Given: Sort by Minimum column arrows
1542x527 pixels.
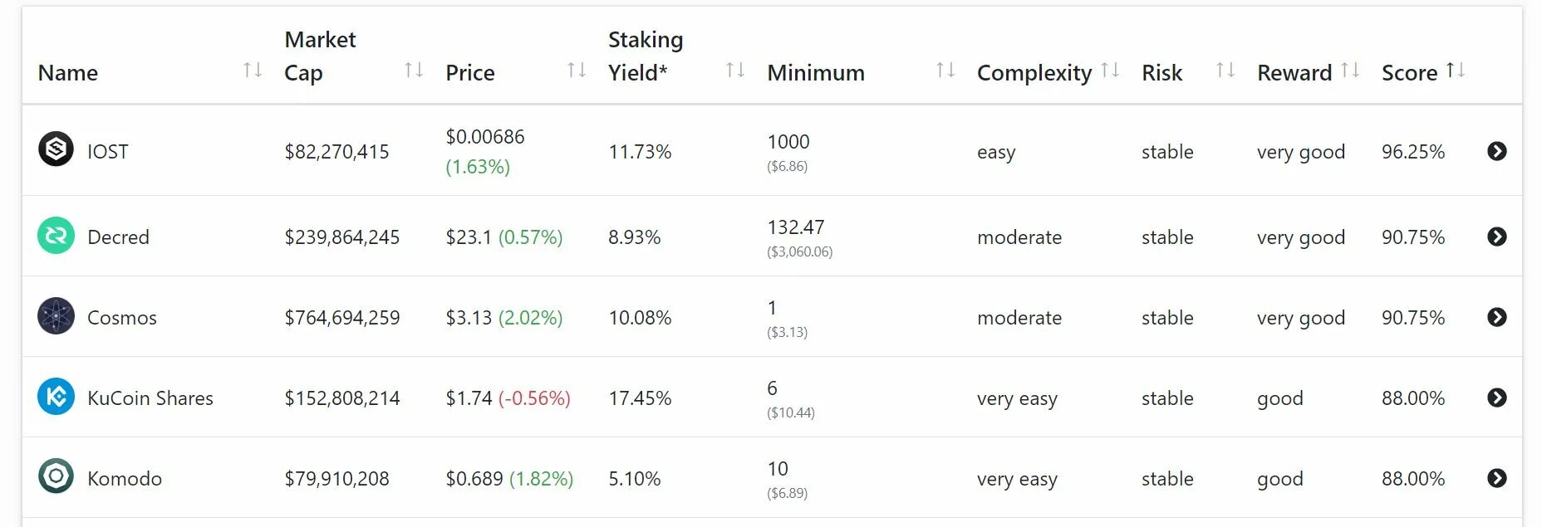Looking at the screenshot, I should [945, 71].
